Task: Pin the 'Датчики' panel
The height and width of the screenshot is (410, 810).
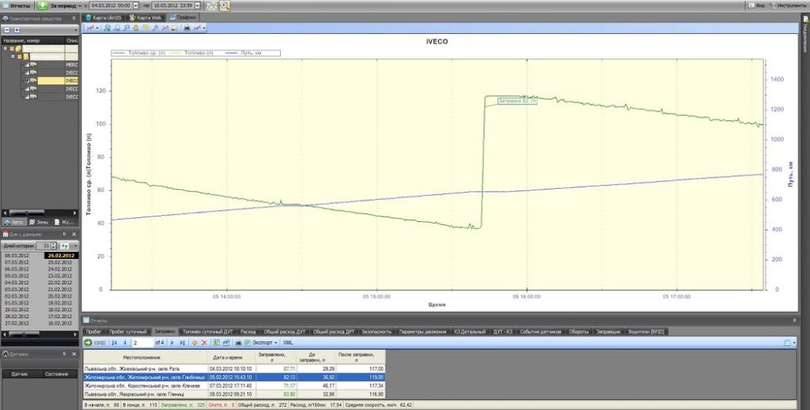Action: 65,354
